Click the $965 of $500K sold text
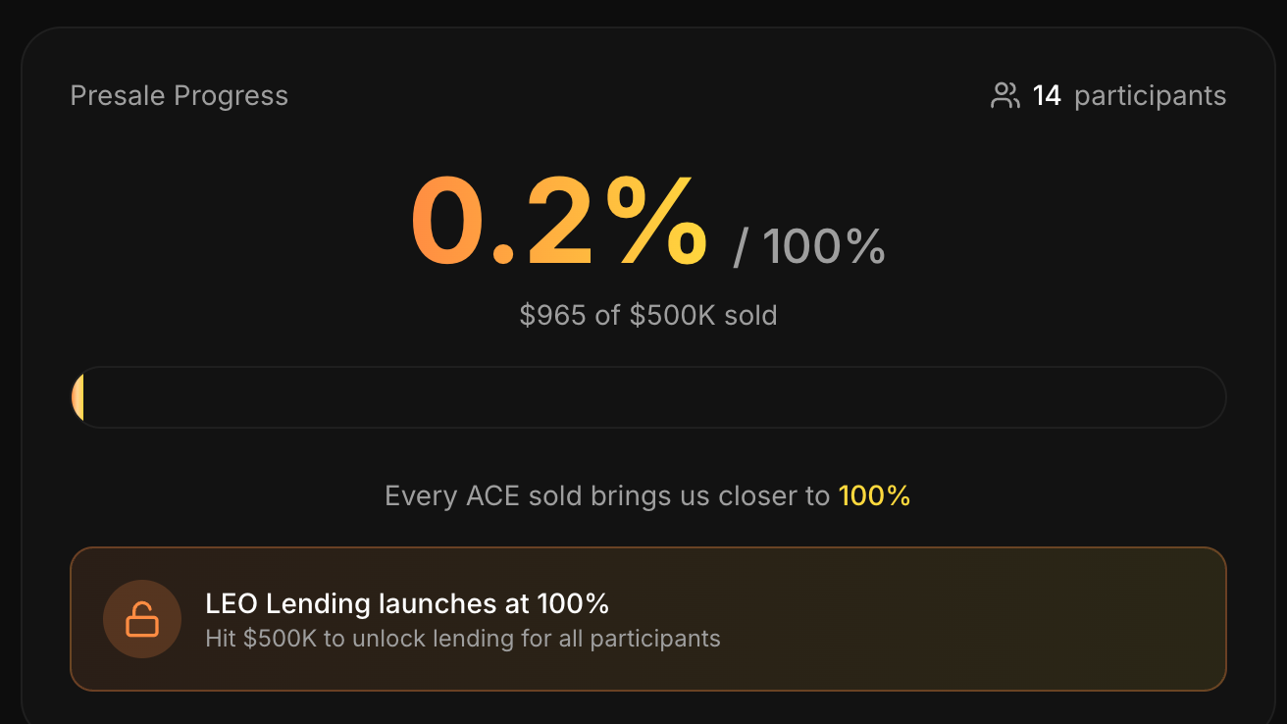This screenshot has width=1287, height=724. pyautogui.click(x=647, y=316)
